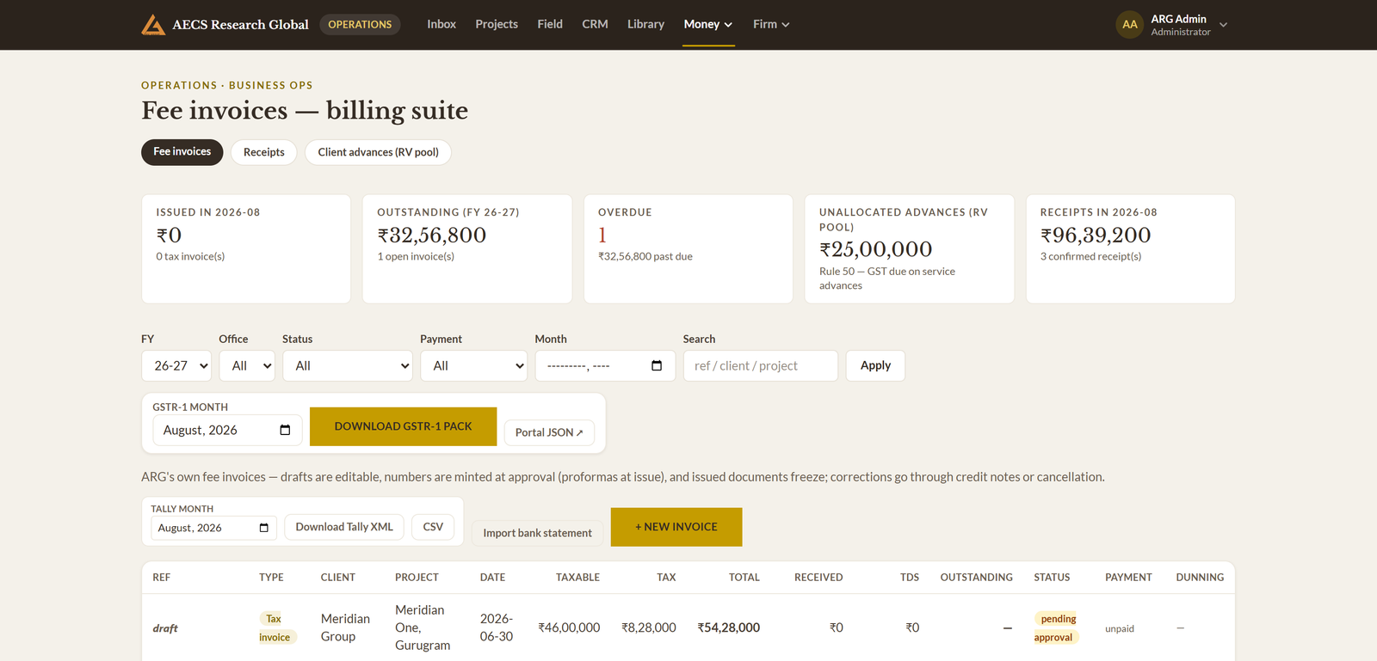Click the Receipts ₹96,39,200 summary card
This screenshot has height=661, width=1377.
pos(1130,249)
